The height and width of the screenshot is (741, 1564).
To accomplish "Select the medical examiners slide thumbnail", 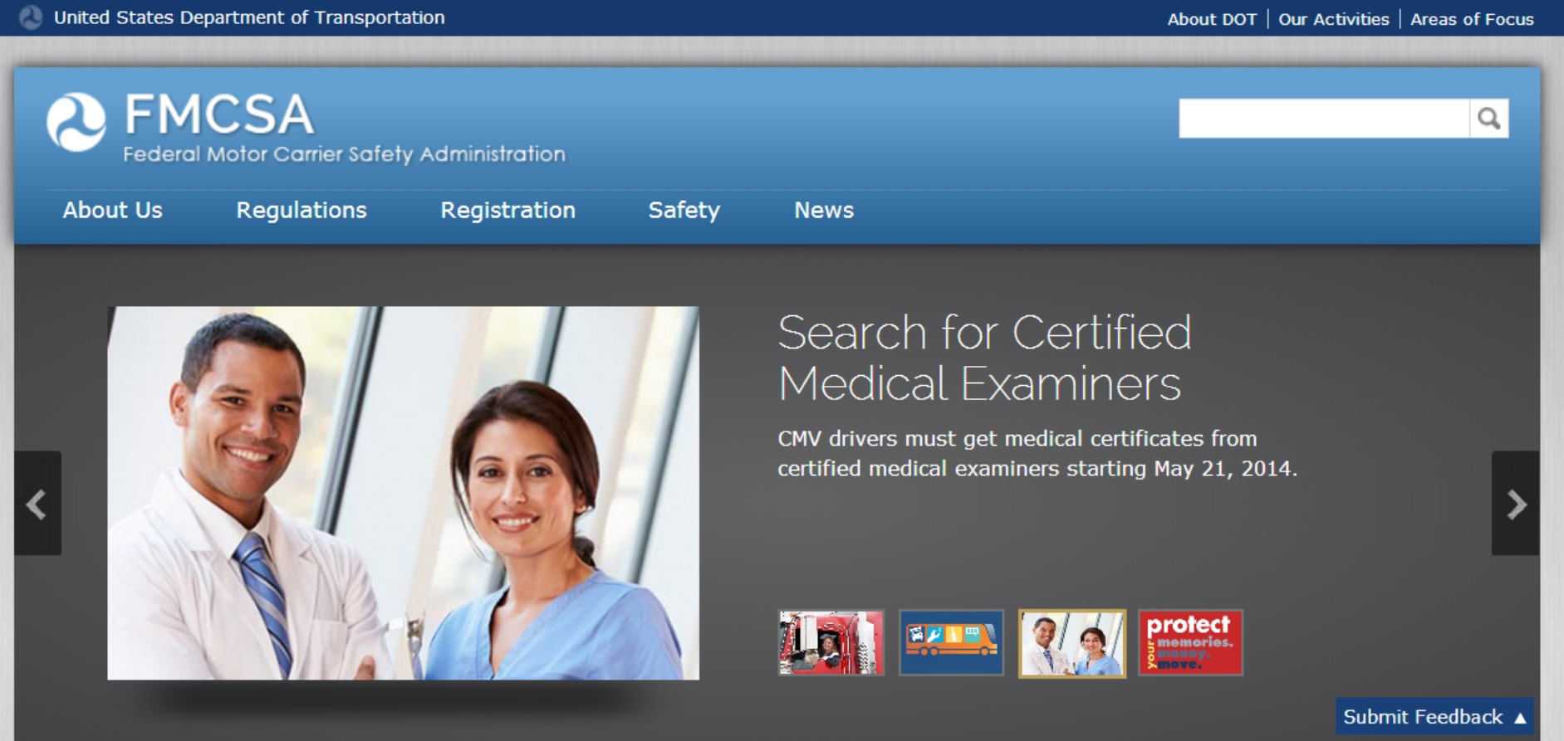I will point(1071,643).
